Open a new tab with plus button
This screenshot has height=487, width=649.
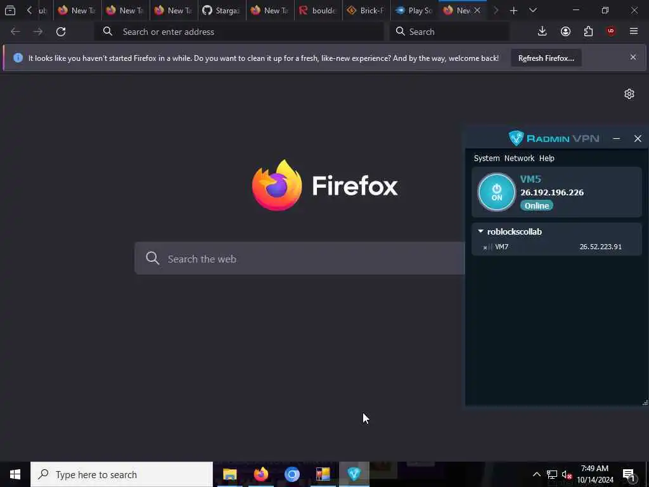[x=513, y=10]
